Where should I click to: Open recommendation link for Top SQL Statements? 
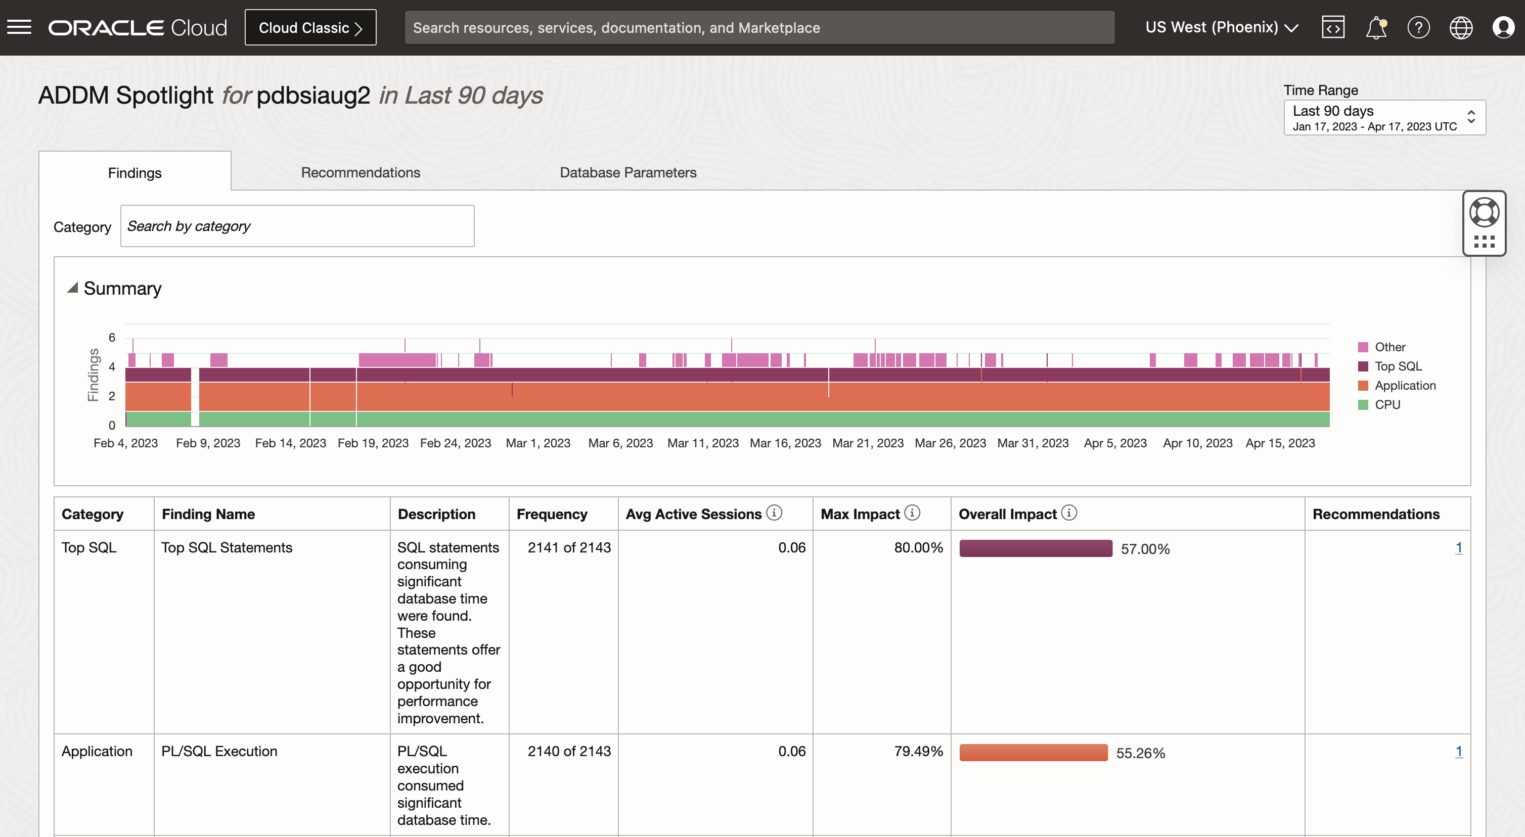(x=1459, y=547)
